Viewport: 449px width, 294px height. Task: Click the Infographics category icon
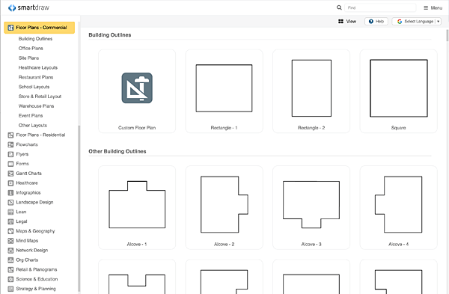(x=10, y=193)
